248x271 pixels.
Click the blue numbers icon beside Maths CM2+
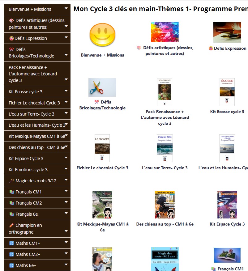coord(11,254)
